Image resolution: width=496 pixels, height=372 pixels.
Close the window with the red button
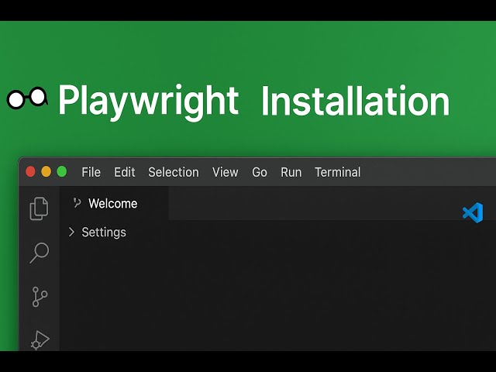click(31, 172)
